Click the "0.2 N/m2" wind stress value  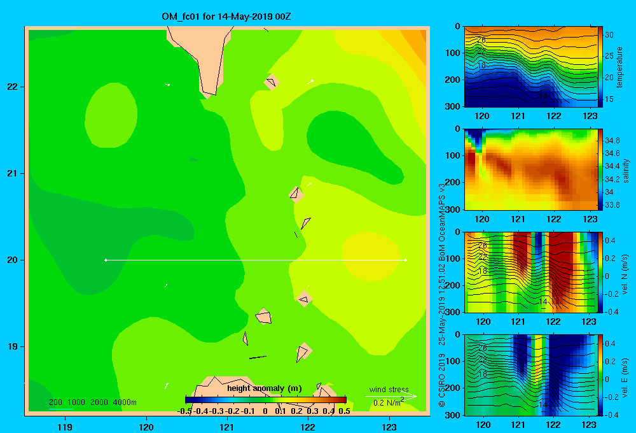point(388,402)
